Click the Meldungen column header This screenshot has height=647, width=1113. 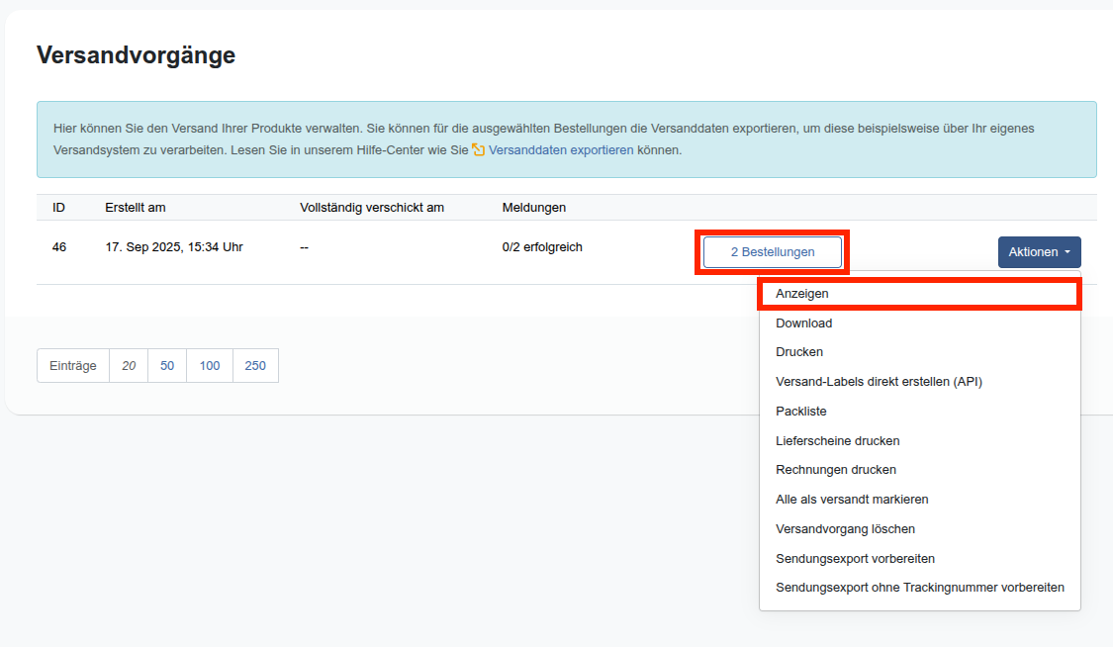[534, 207]
